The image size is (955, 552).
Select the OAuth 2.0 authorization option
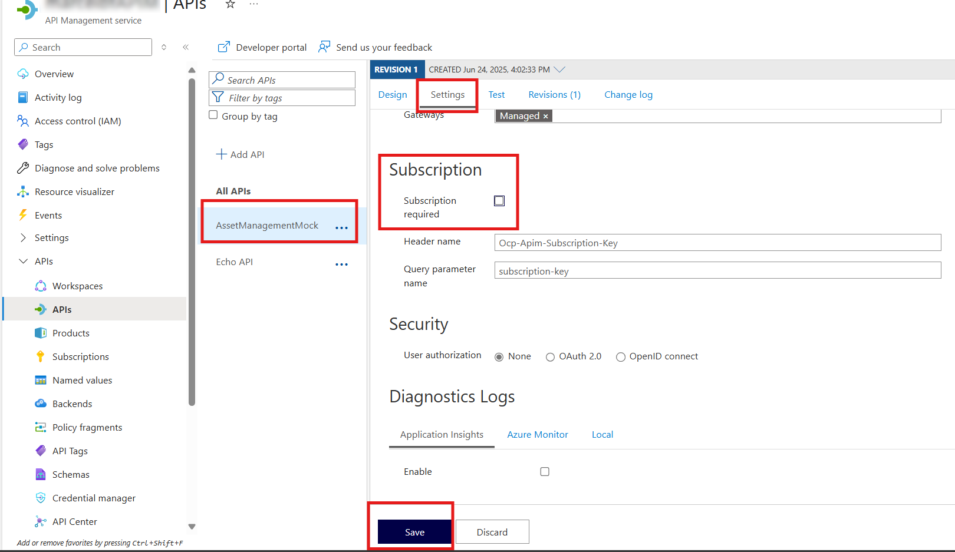click(x=550, y=356)
